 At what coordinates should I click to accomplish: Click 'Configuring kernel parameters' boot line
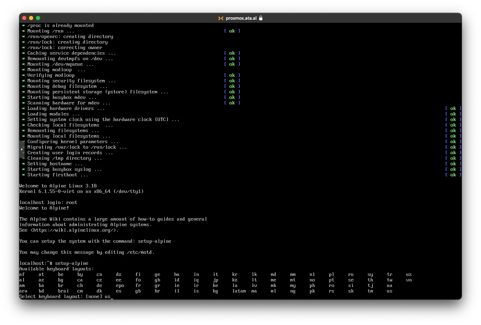click(70, 142)
